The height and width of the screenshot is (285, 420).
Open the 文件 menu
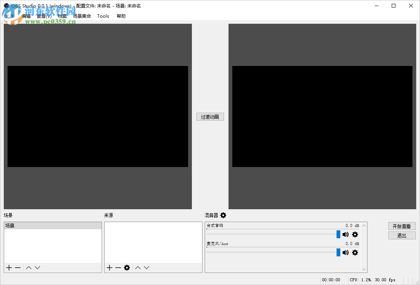[x=10, y=16]
